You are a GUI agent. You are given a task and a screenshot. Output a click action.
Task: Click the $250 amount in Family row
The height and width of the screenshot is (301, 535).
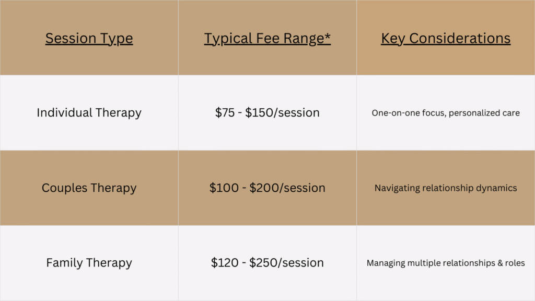[x=262, y=263]
